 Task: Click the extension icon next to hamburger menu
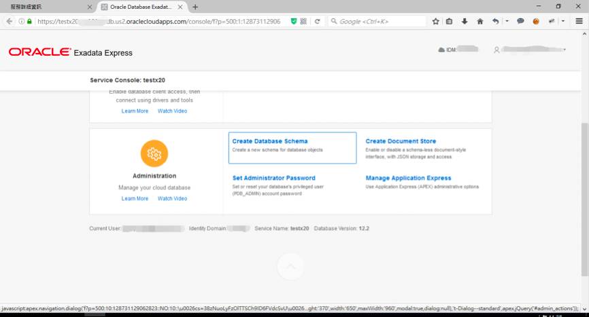(552, 21)
